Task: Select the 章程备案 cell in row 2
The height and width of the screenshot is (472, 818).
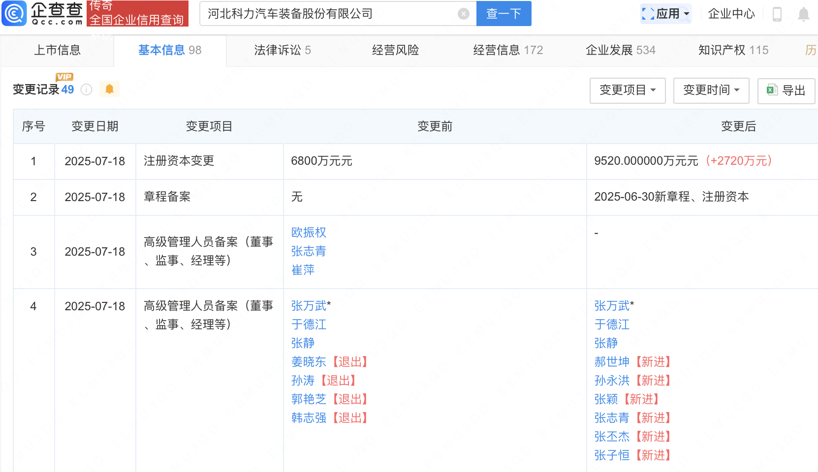Action: 209,197
